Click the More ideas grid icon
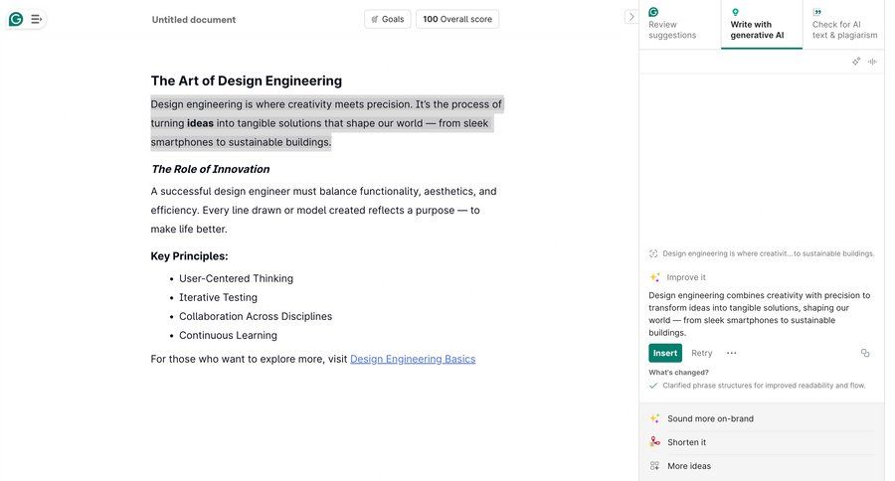The height and width of the screenshot is (481, 895). point(654,466)
